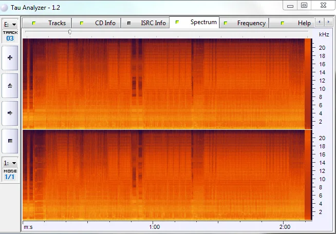This screenshot has height=234, width=336.
Task: Click the Tau Analyzer title bar icon
Action: coord(4,8)
